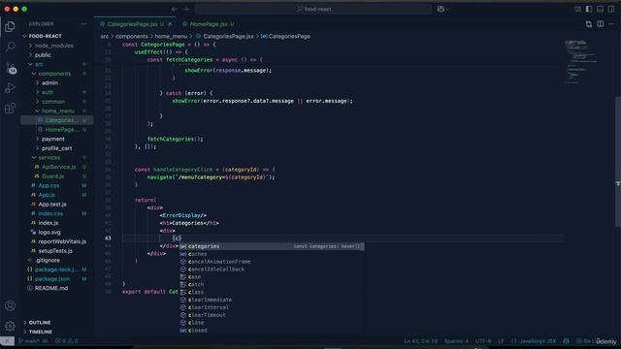Go forward with the navigation arrow

click(185, 9)
